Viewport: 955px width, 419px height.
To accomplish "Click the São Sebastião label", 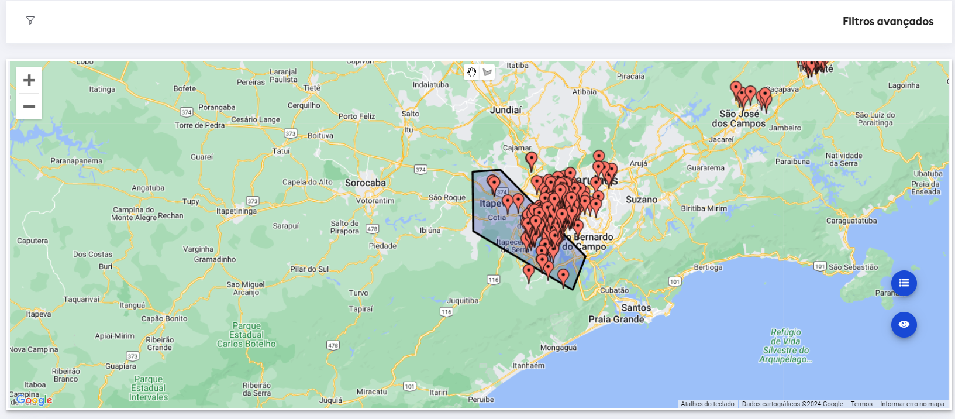I will [x=853, y=267].
